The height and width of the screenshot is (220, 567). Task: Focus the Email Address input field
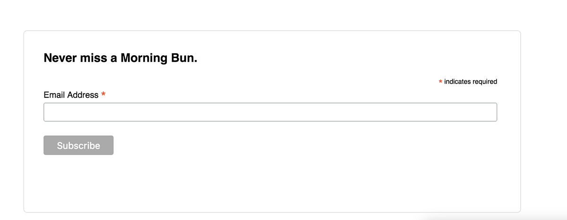click(x=270, y=112)
